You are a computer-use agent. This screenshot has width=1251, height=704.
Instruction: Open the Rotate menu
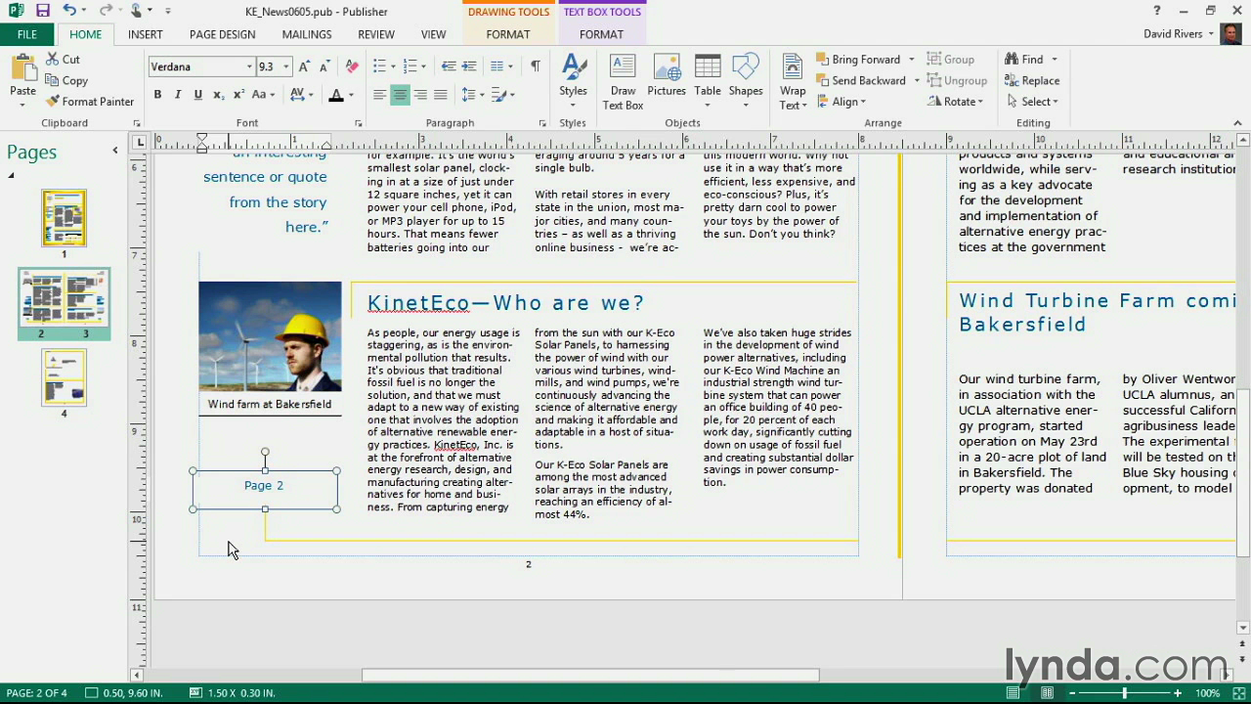(x=955, y=102)
